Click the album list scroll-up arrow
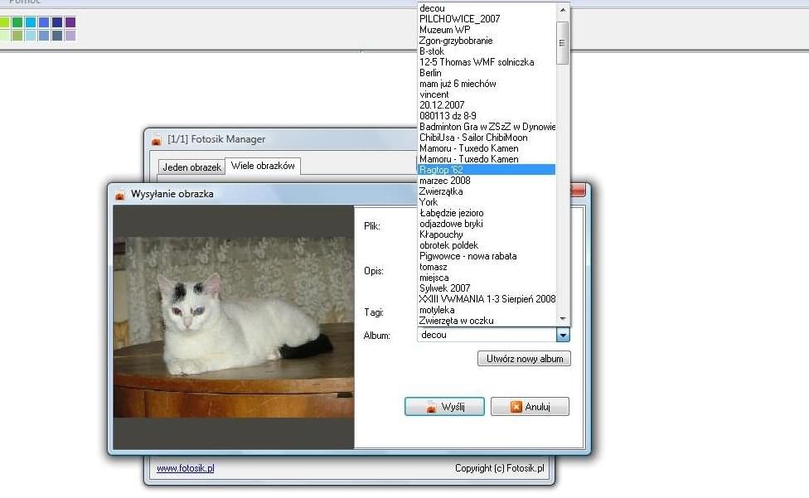Image resolution: width=809 pixels, height=498 pixels. (x=563, y=9)
